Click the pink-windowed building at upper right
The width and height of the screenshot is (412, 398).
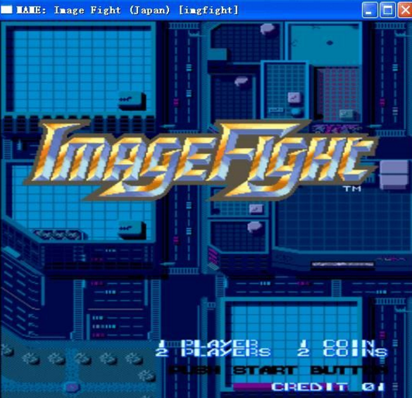(x=339, y=94)
